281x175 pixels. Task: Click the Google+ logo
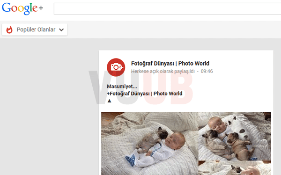point(22,8)
